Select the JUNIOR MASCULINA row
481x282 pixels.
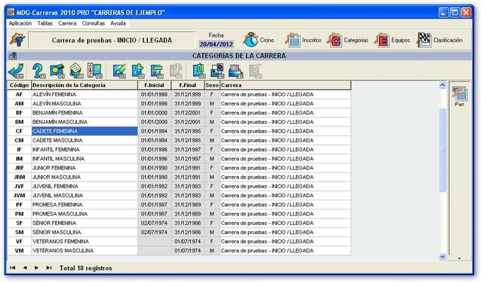click(x=179, y=177)
